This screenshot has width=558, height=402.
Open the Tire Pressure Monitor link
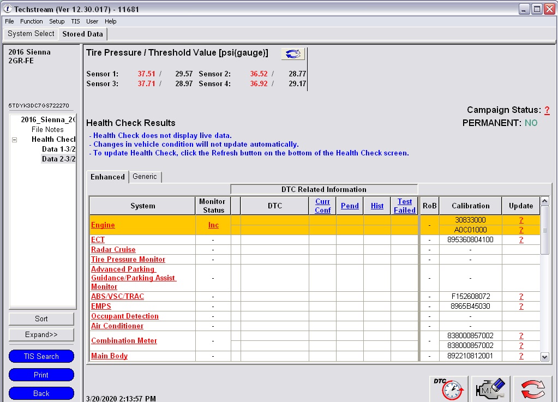[128, 259]
